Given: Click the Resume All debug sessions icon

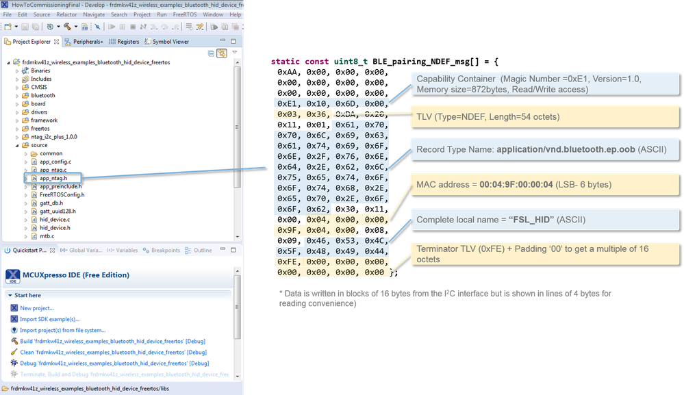Looking at the screenshot, I should pyautogui.click(x=214, y=27).
